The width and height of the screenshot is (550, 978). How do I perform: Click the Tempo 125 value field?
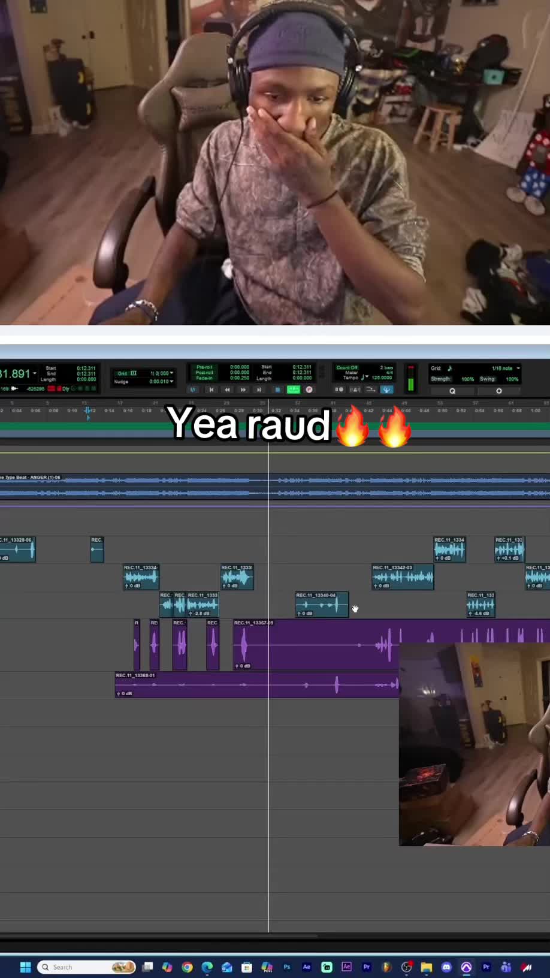click(382, 378)
